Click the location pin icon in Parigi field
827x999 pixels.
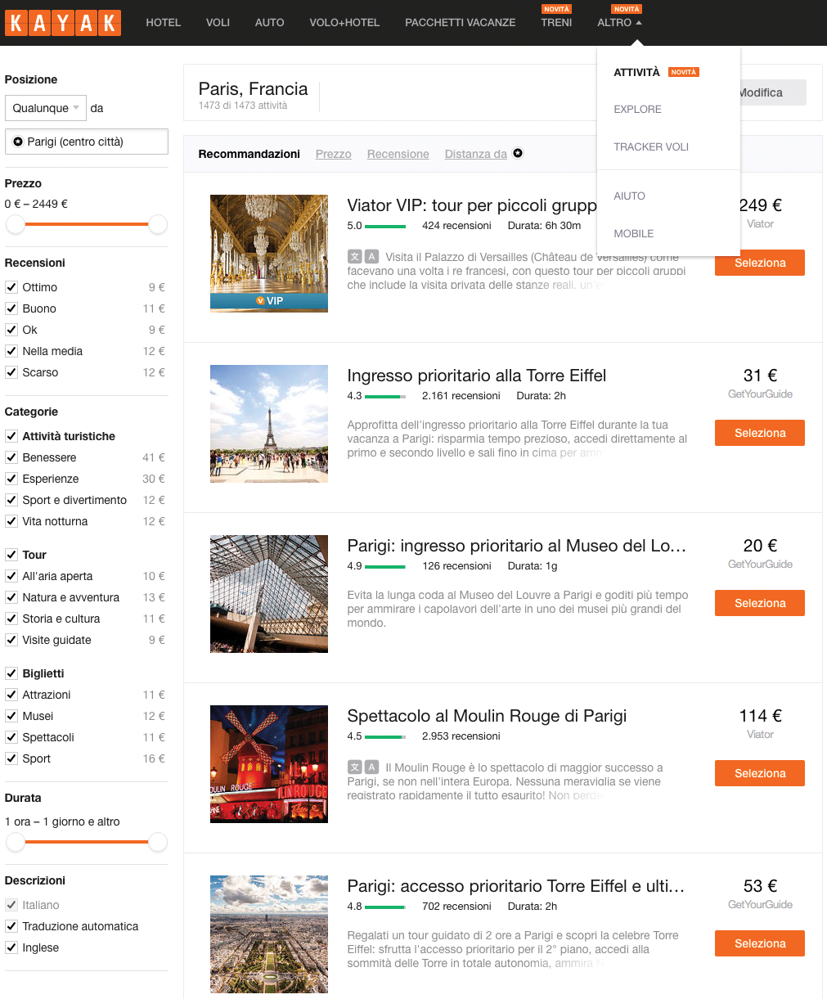pyautogui.click(x=18, y=142)
